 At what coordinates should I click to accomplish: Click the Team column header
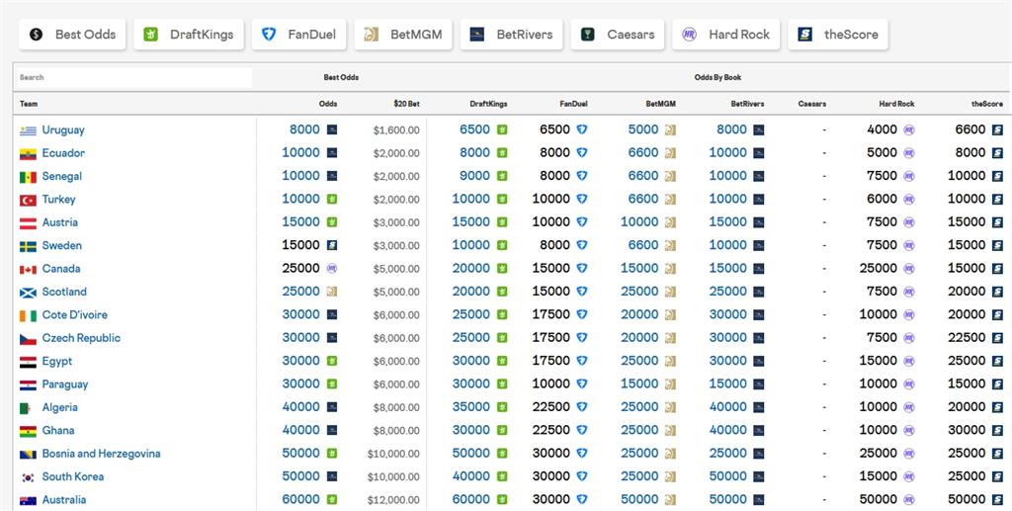tap(29, 104)
